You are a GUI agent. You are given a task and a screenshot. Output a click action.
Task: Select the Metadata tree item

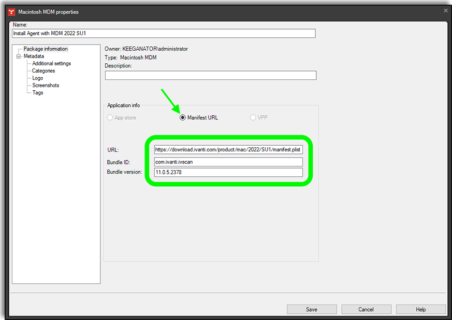(34, 55)
